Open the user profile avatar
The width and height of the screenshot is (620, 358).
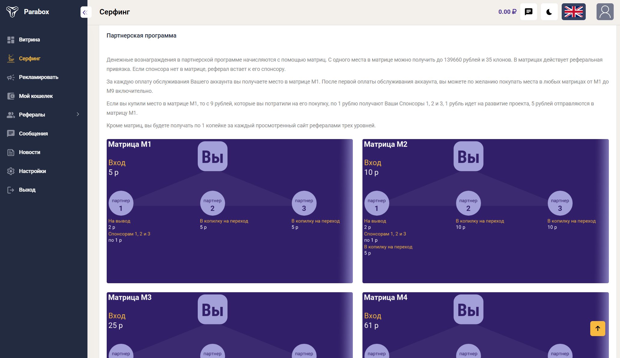605,12
